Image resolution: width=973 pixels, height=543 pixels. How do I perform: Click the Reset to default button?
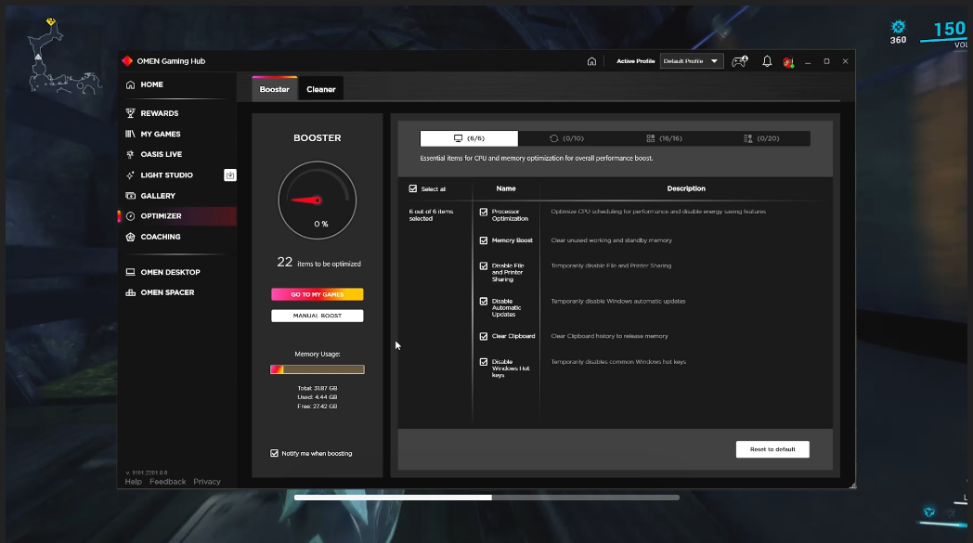772,449
